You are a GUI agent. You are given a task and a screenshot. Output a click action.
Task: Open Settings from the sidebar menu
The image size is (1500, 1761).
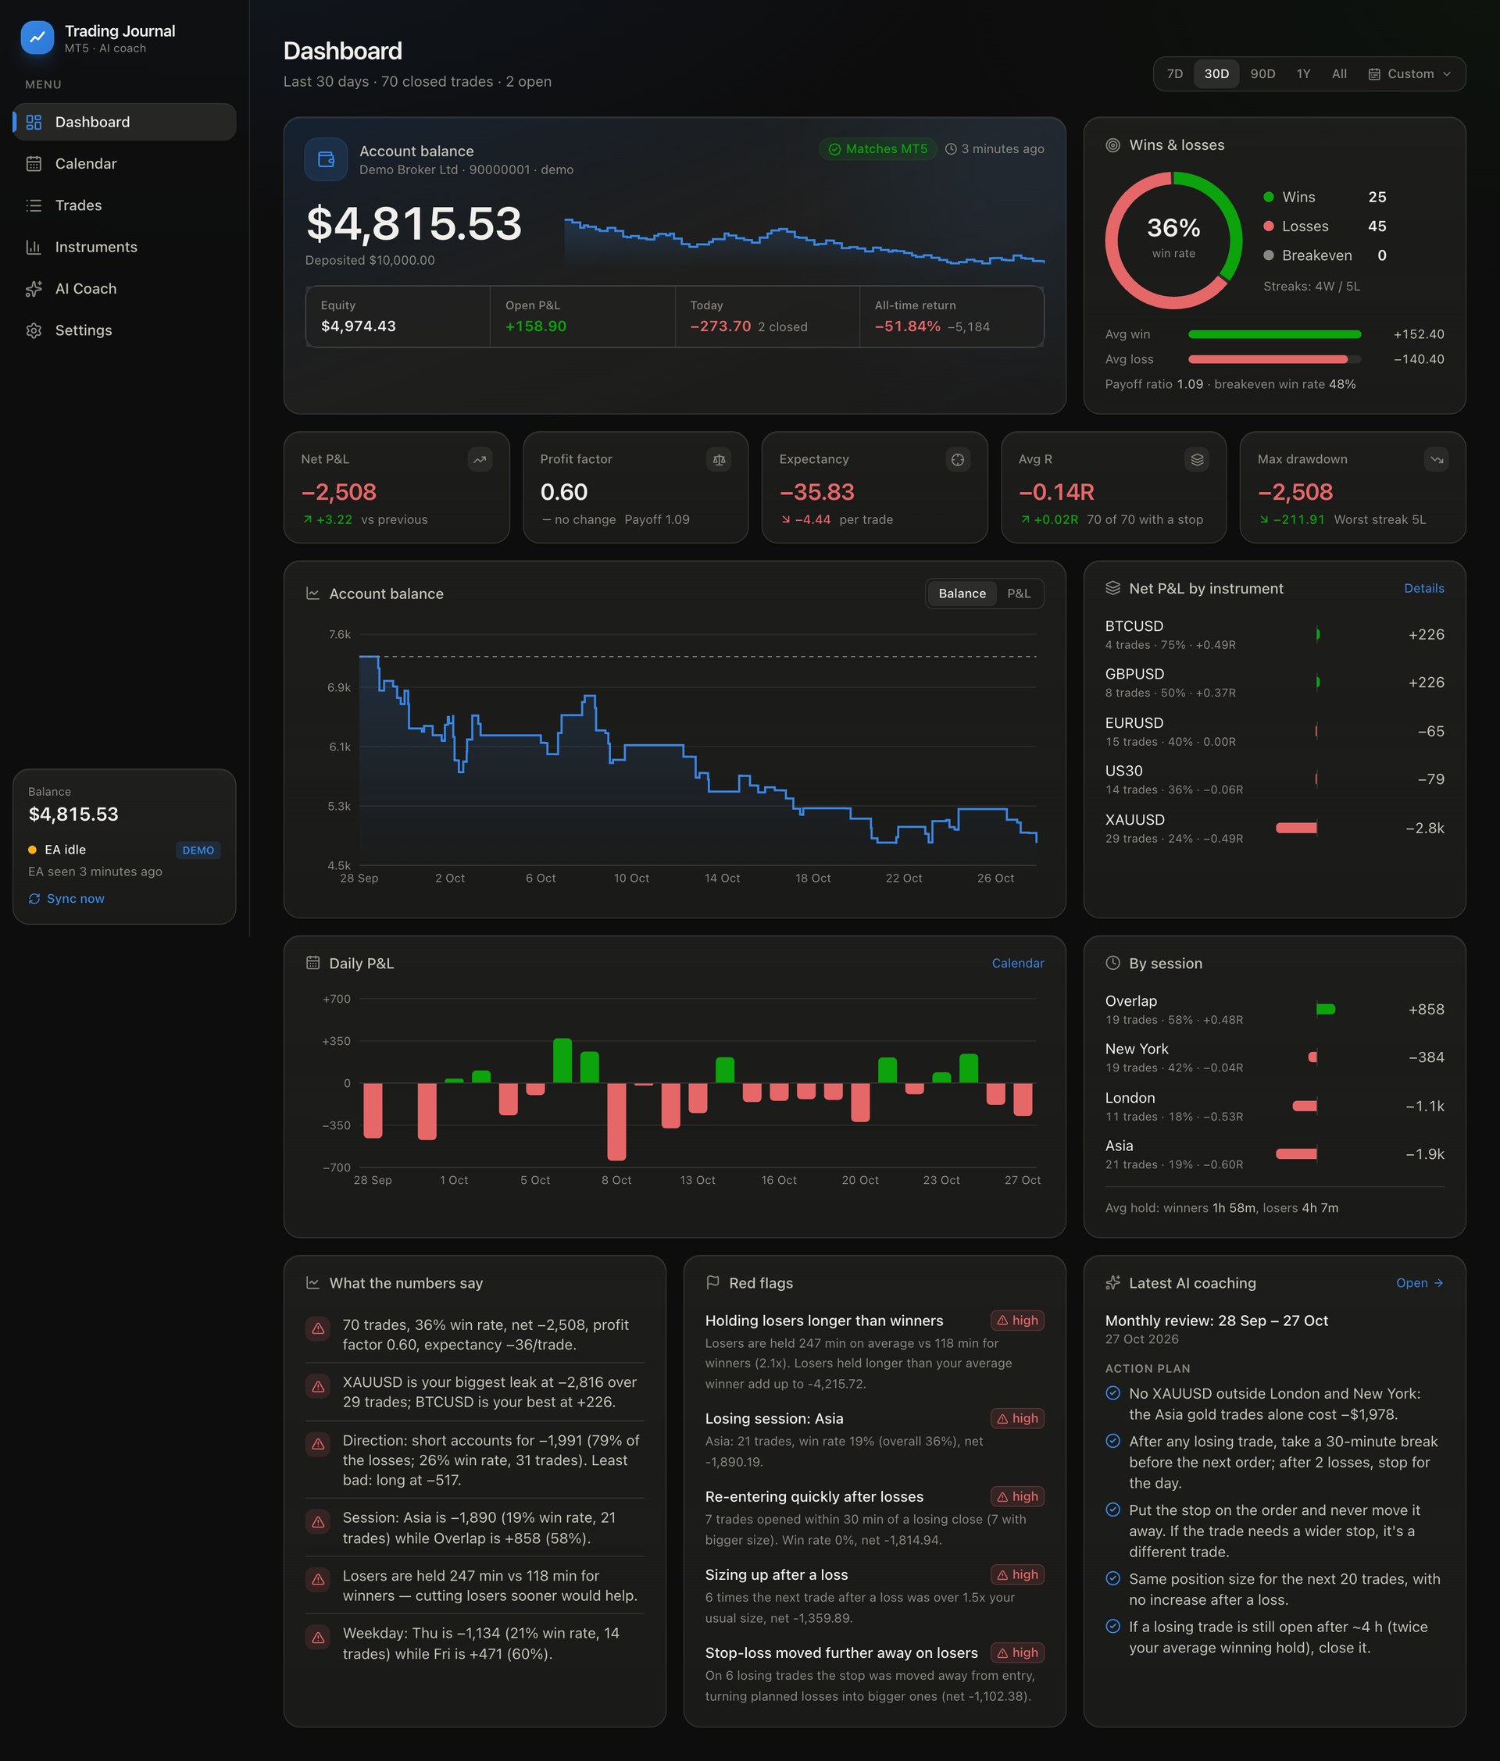click(124, 330)
